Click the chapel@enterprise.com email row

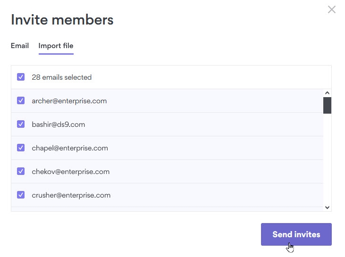click(x=167, y=148)
